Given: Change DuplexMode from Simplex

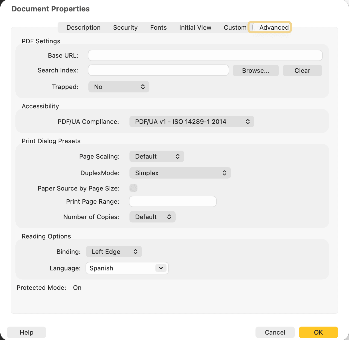Looking at the screenshot, I should [180, 173].
